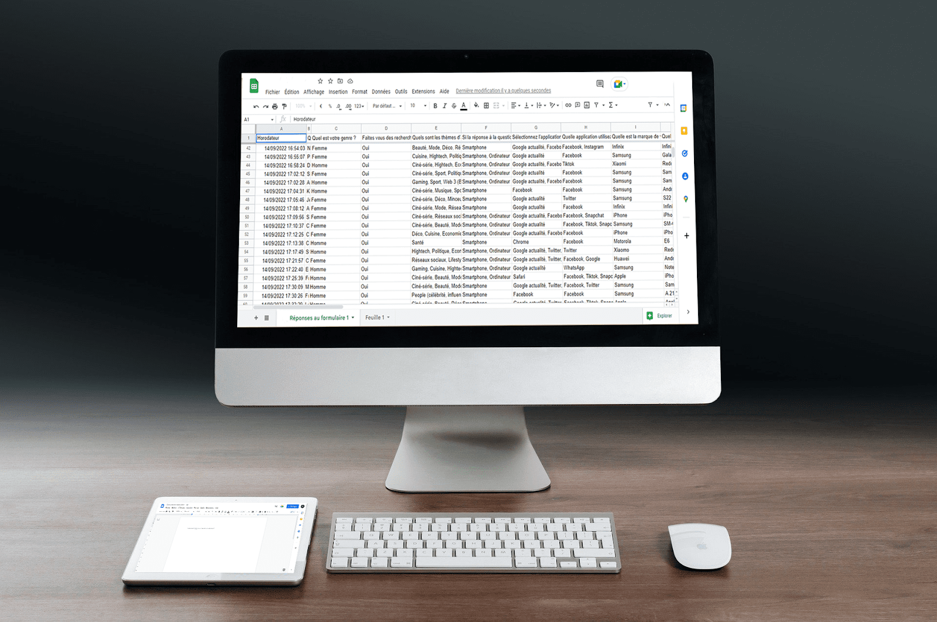Viewport: 937px width, 622px height.
Task: Click the Undo arrow in the toolbar
Action: (256, 107)
